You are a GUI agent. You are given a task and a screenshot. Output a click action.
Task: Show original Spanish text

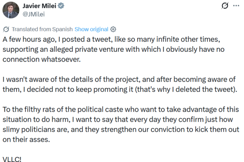coord(91,29)
